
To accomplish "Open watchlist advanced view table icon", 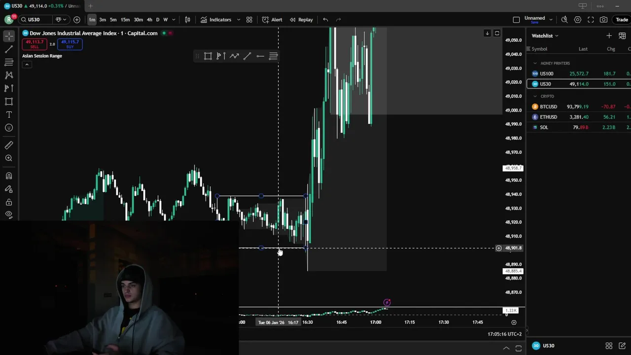I will 622,35.
